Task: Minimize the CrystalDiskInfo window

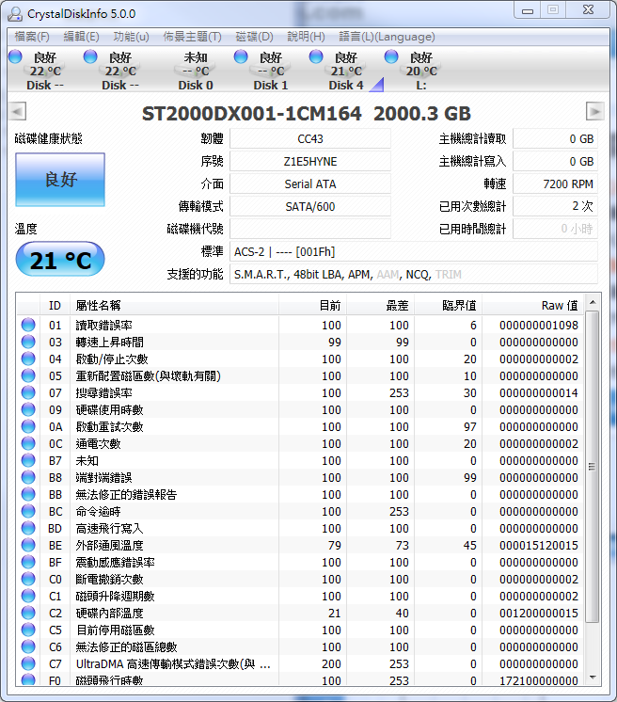Action: (x=528, y=10)
